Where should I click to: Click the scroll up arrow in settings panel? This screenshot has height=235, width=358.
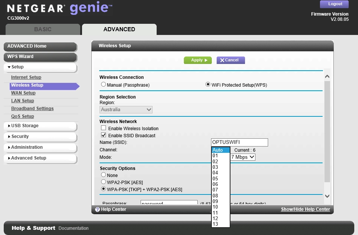pyautogui.click(x=327, y=77)
